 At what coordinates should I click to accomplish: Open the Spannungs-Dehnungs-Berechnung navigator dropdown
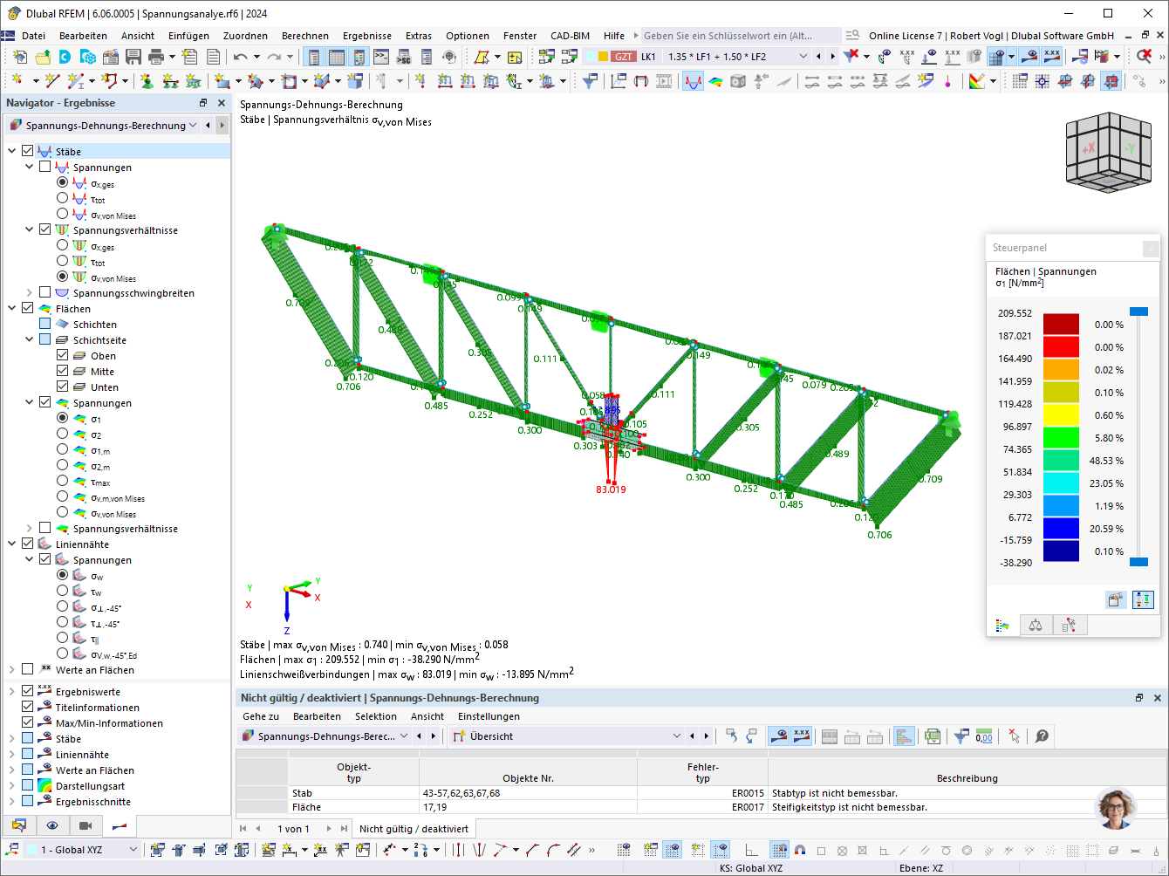[192, 126]
